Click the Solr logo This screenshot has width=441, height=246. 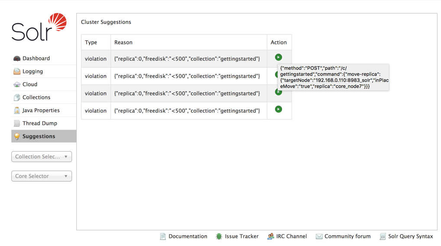[39, 27]
